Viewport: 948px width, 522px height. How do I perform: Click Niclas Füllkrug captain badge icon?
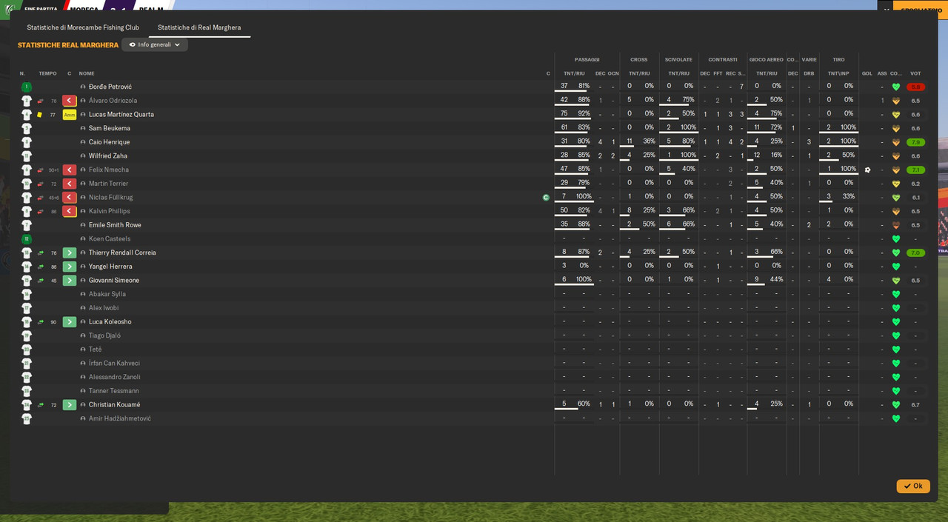pyautogui.click(x=546, y=198)
